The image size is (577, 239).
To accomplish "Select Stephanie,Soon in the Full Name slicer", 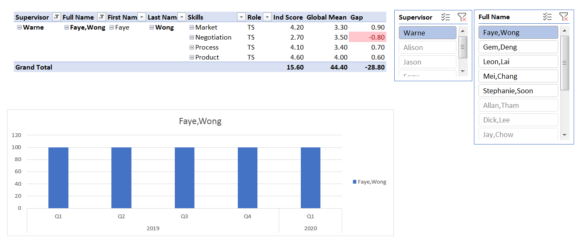I will point(519,91).
